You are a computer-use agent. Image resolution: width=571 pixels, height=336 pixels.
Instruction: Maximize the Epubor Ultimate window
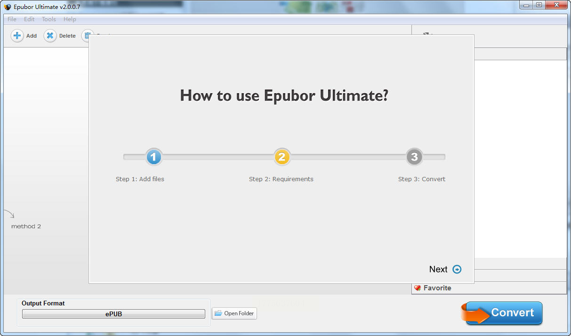click(x=539, y=5)
